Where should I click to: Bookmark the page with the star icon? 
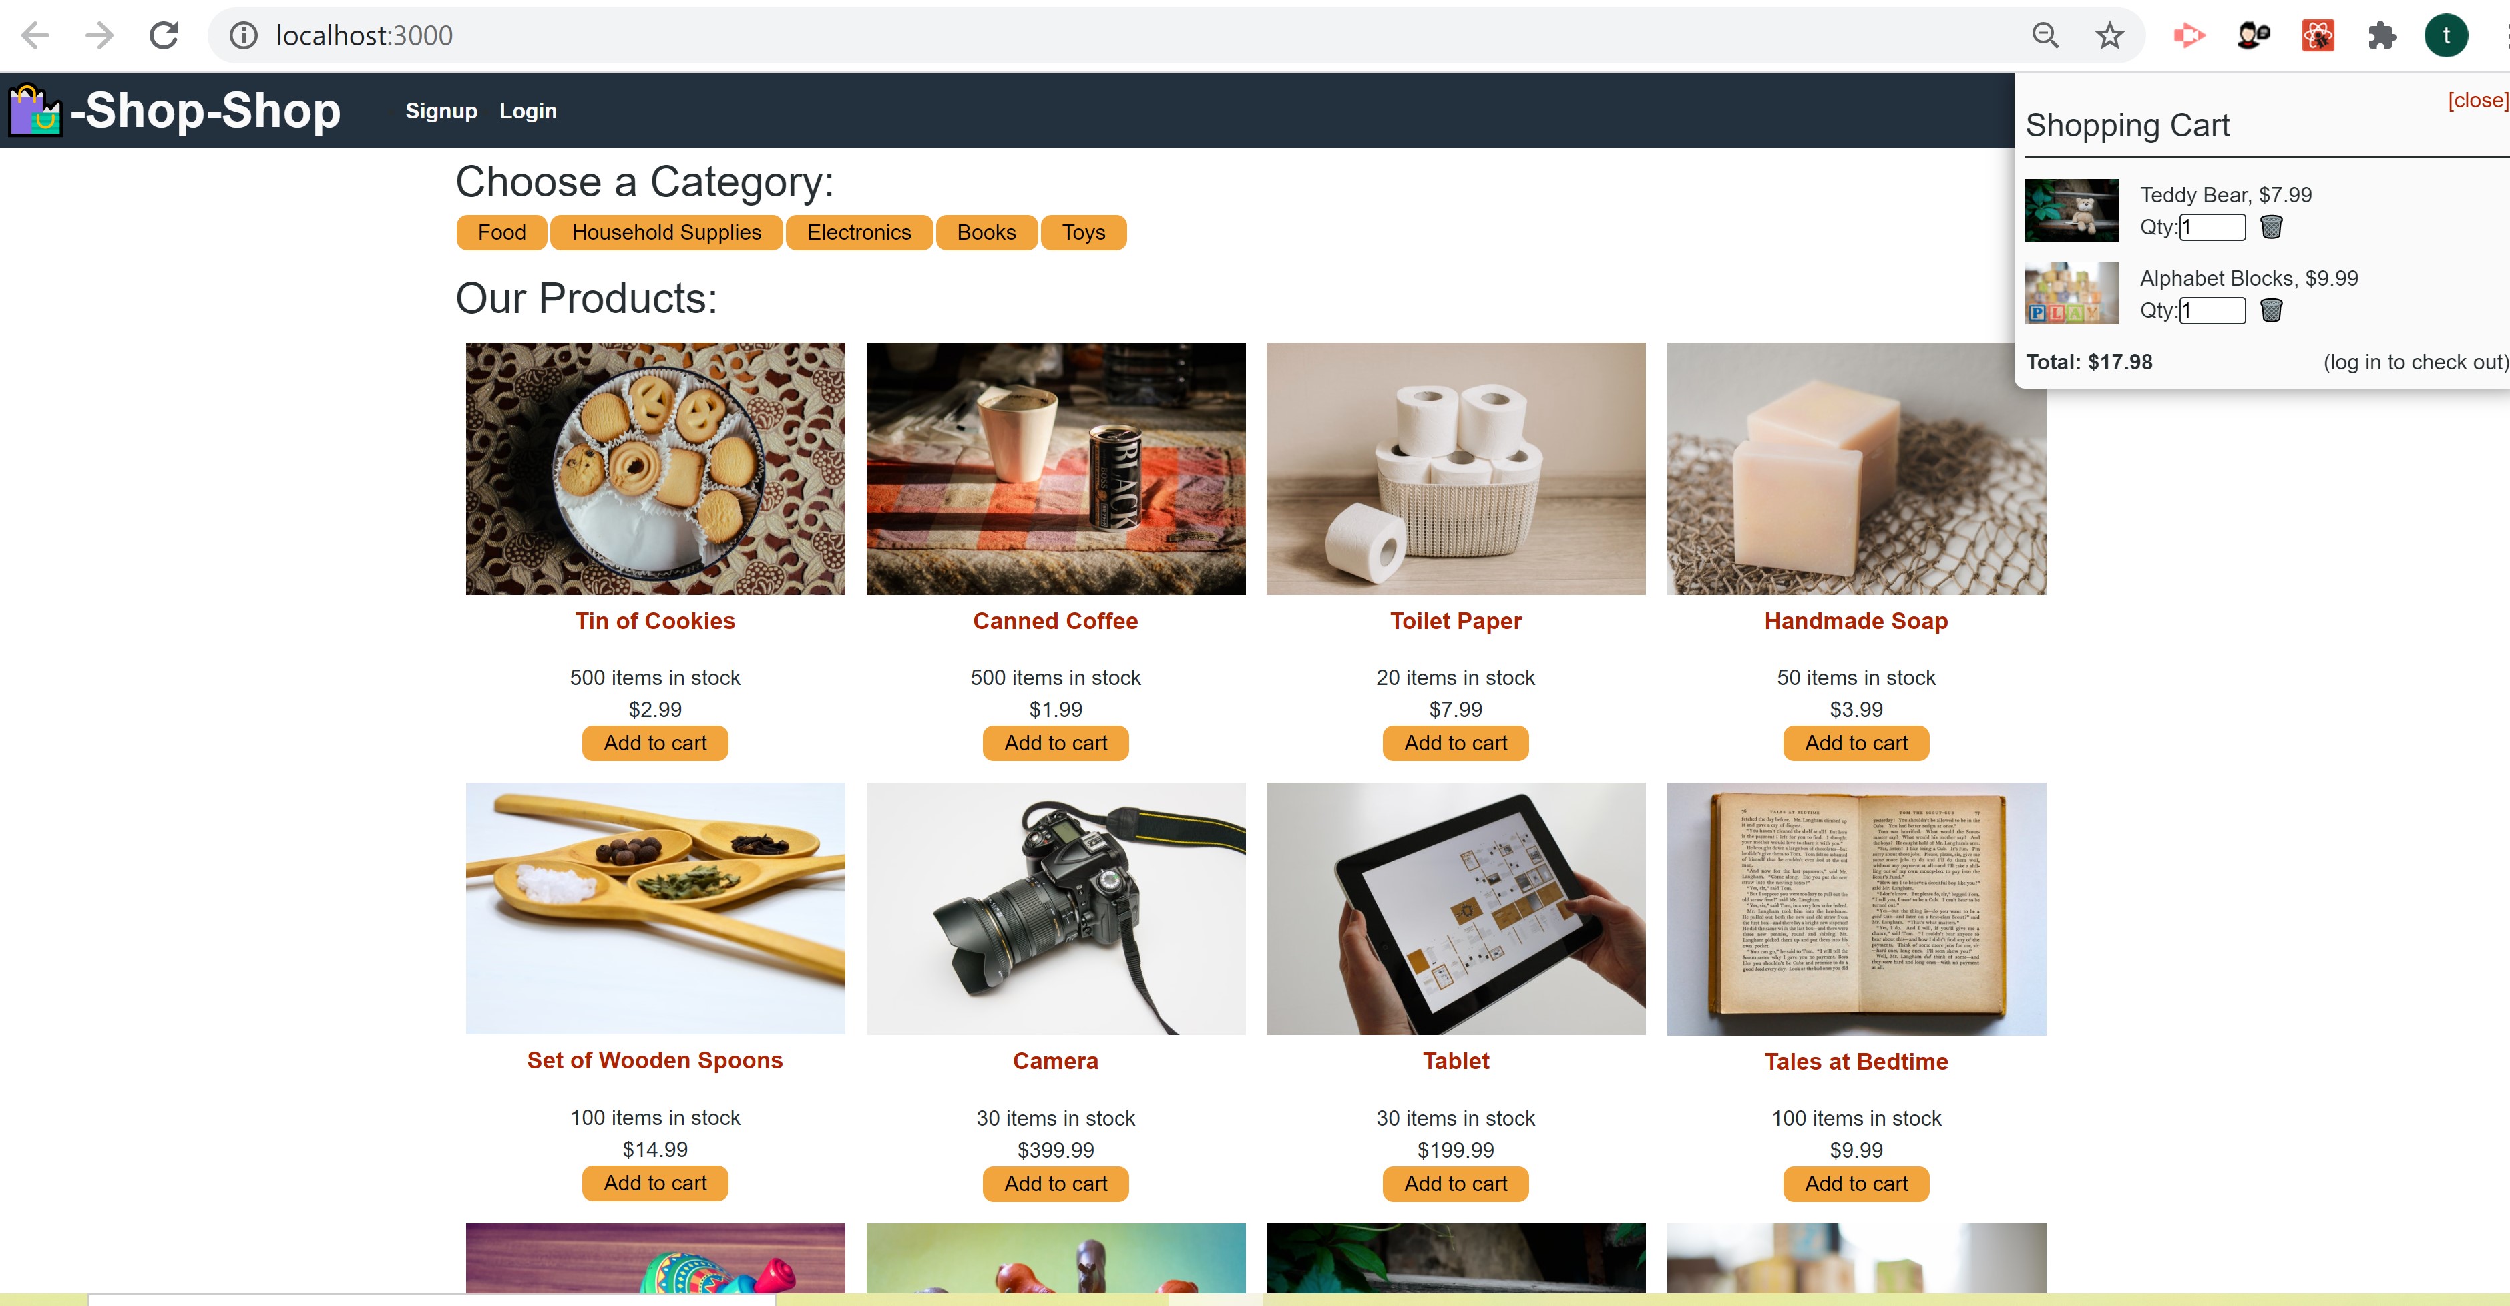point(2109,36)
